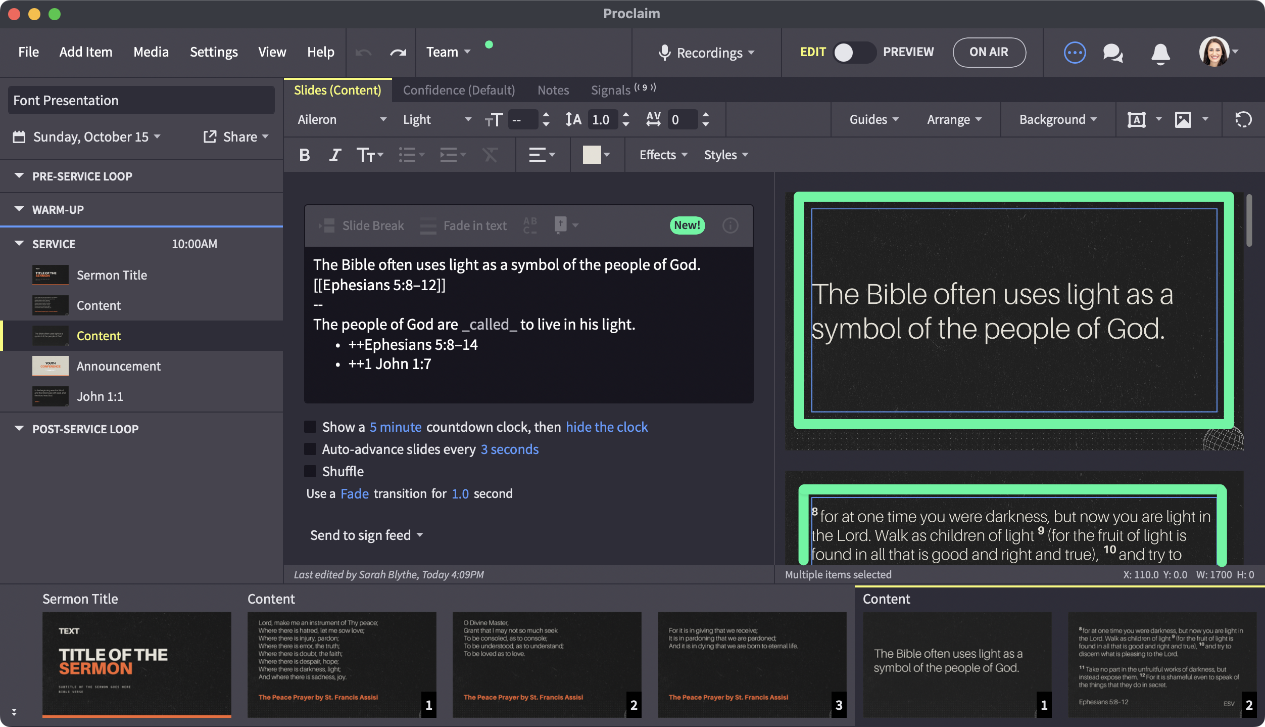Click the more options ellipsis icon

tap(1075, 52)
